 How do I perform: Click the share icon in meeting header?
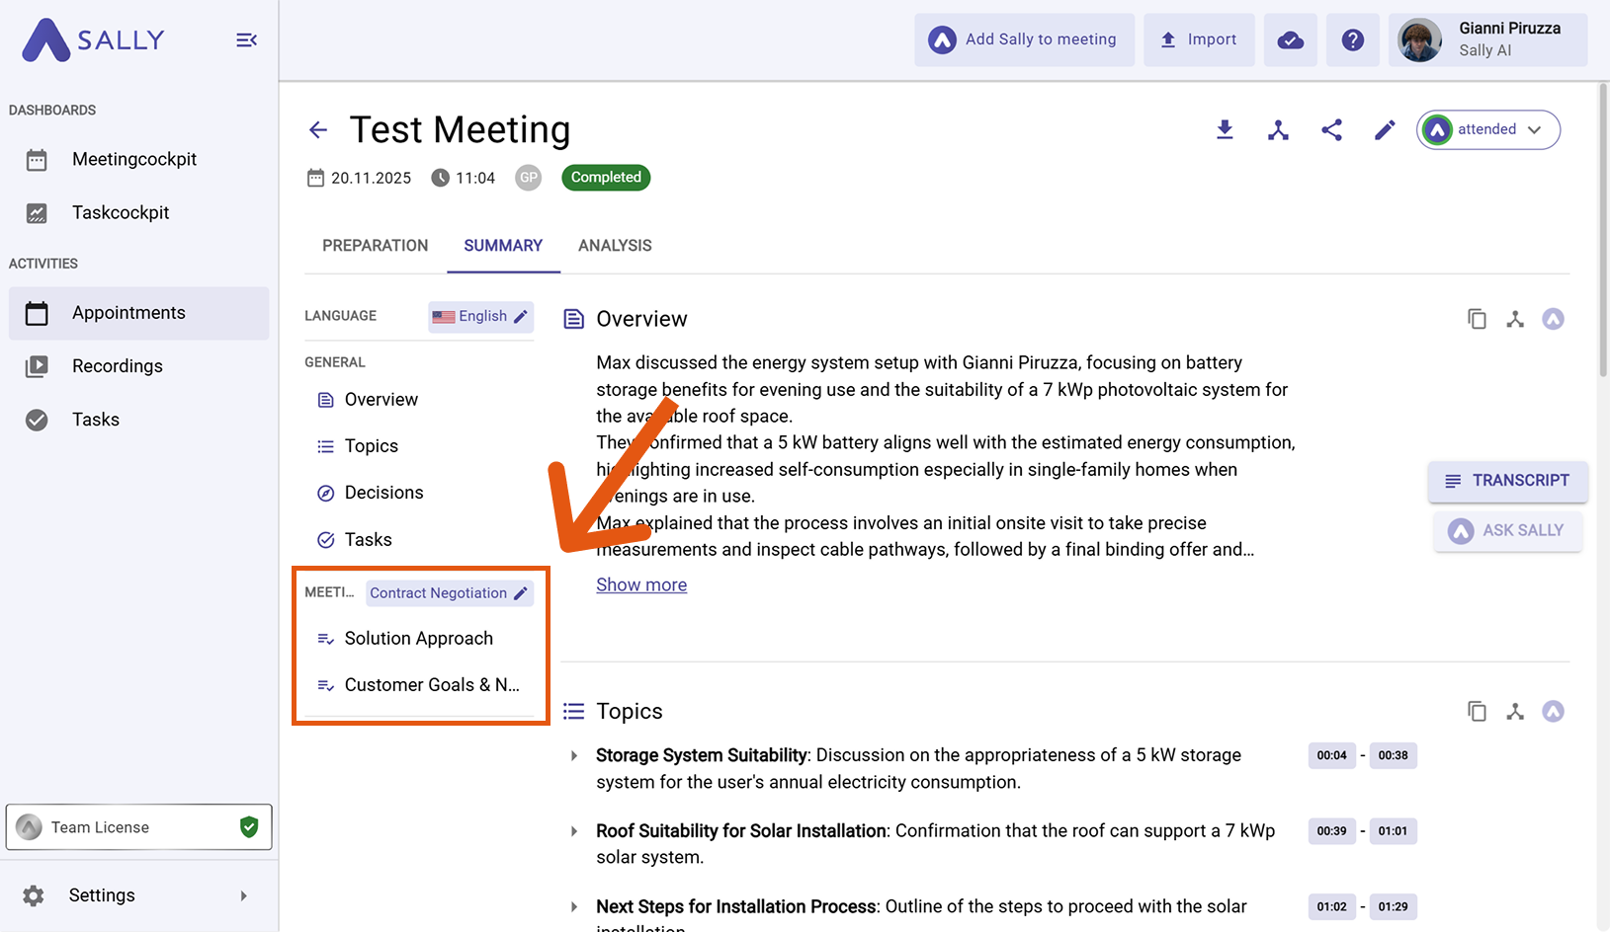1331,129
